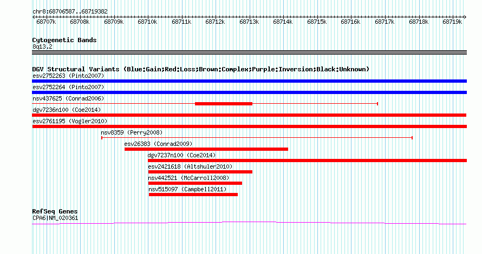Screen dimensions: 482x254
Task: Click the 68709k ruler mark
Action: coord(114,22)
